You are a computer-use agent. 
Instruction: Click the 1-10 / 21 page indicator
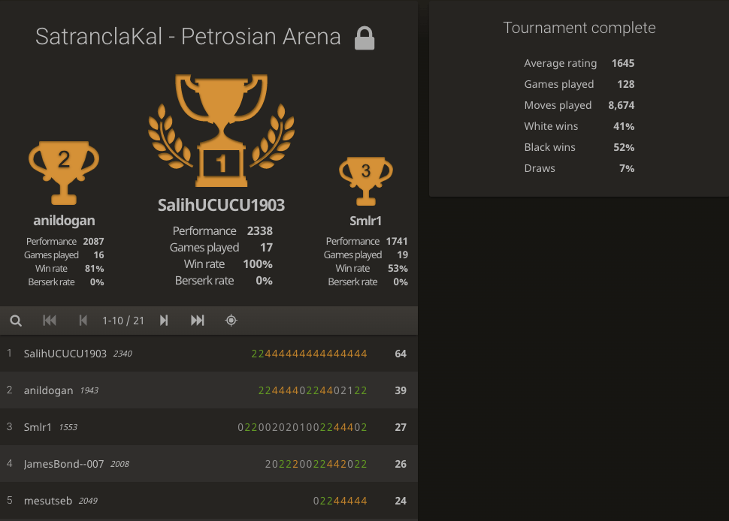click(123, 321)
